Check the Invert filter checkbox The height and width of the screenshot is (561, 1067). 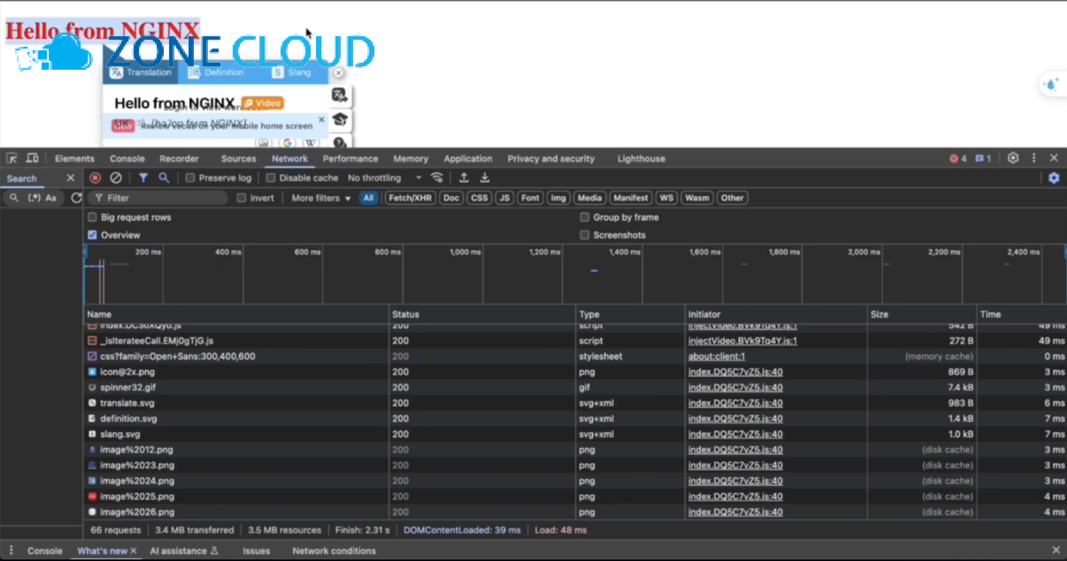click(241, 198)
